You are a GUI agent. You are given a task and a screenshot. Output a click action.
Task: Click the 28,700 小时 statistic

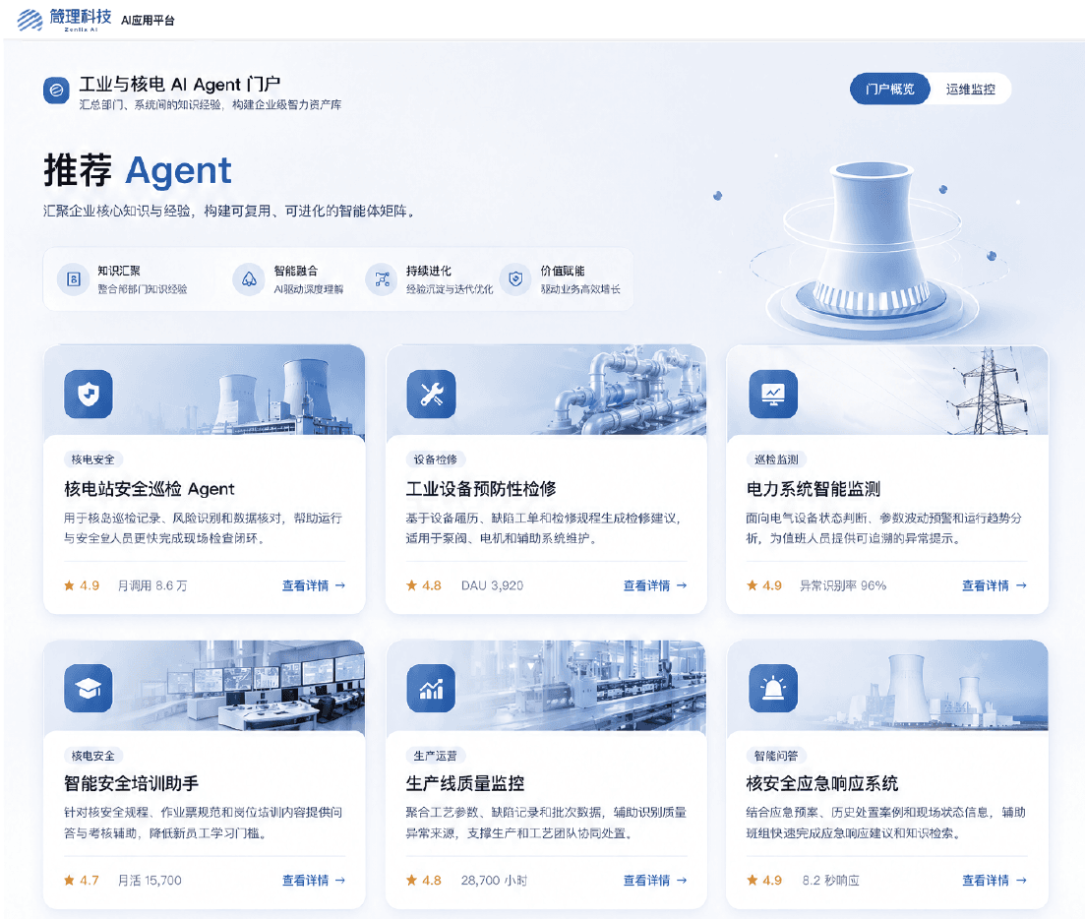pos(494,881)
